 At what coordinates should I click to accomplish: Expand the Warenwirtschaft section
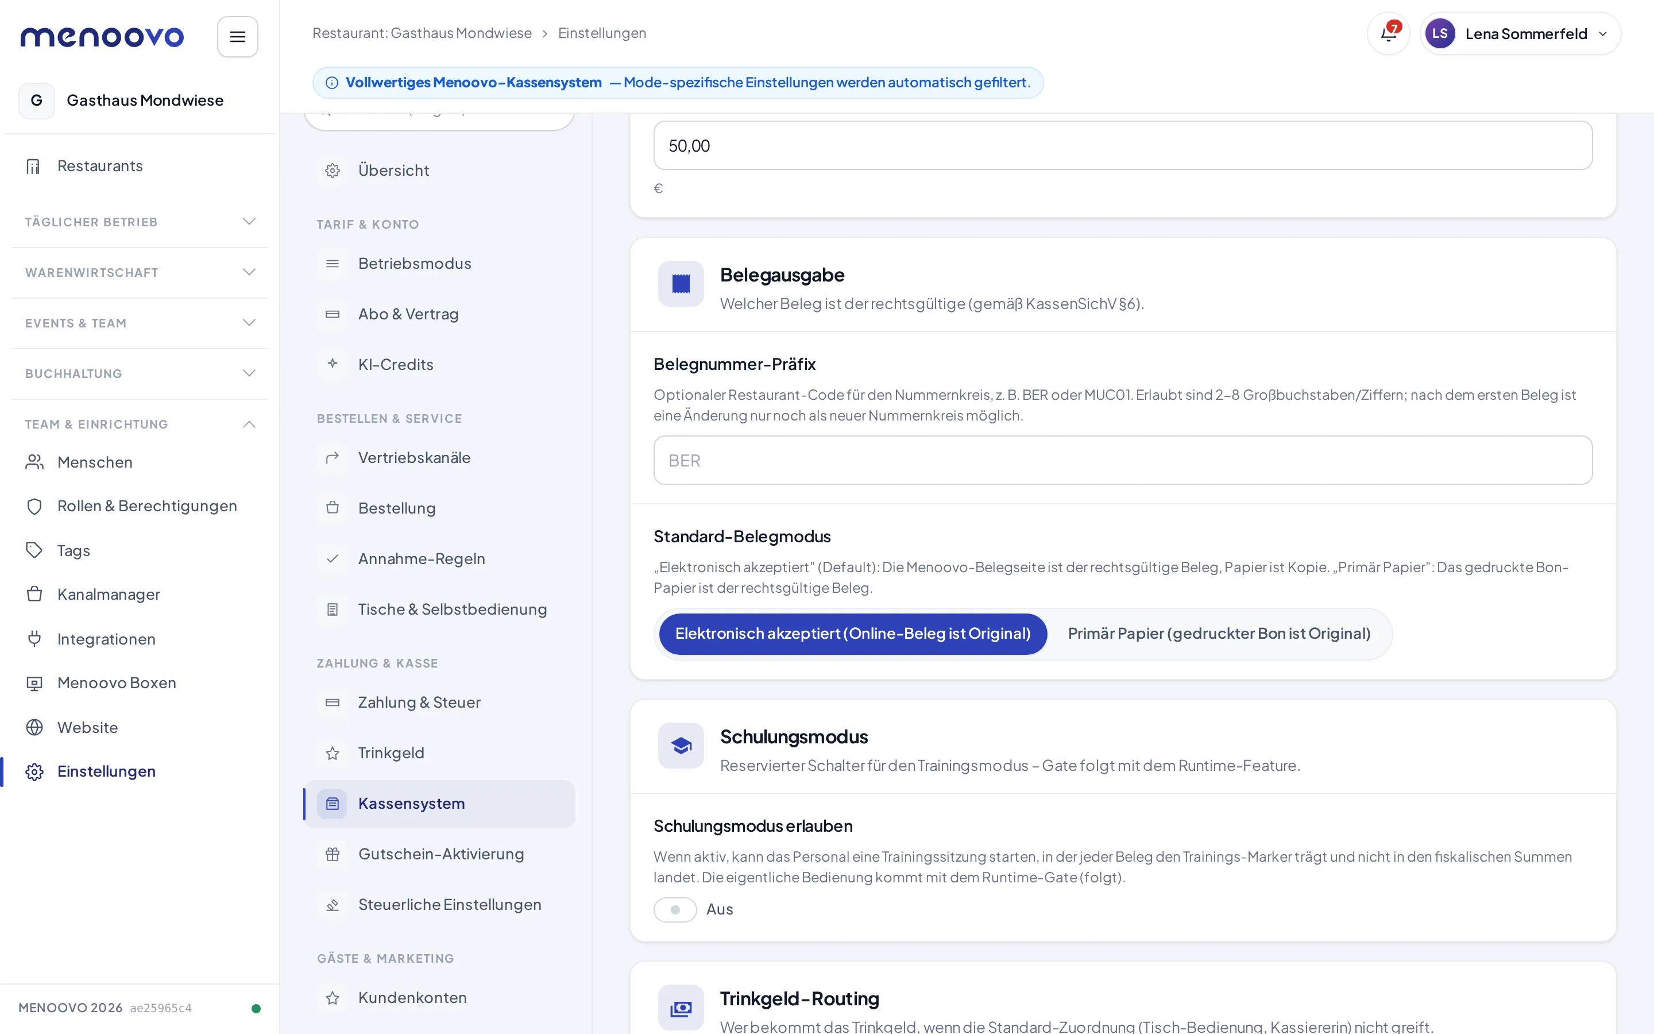tap(140, 273)
